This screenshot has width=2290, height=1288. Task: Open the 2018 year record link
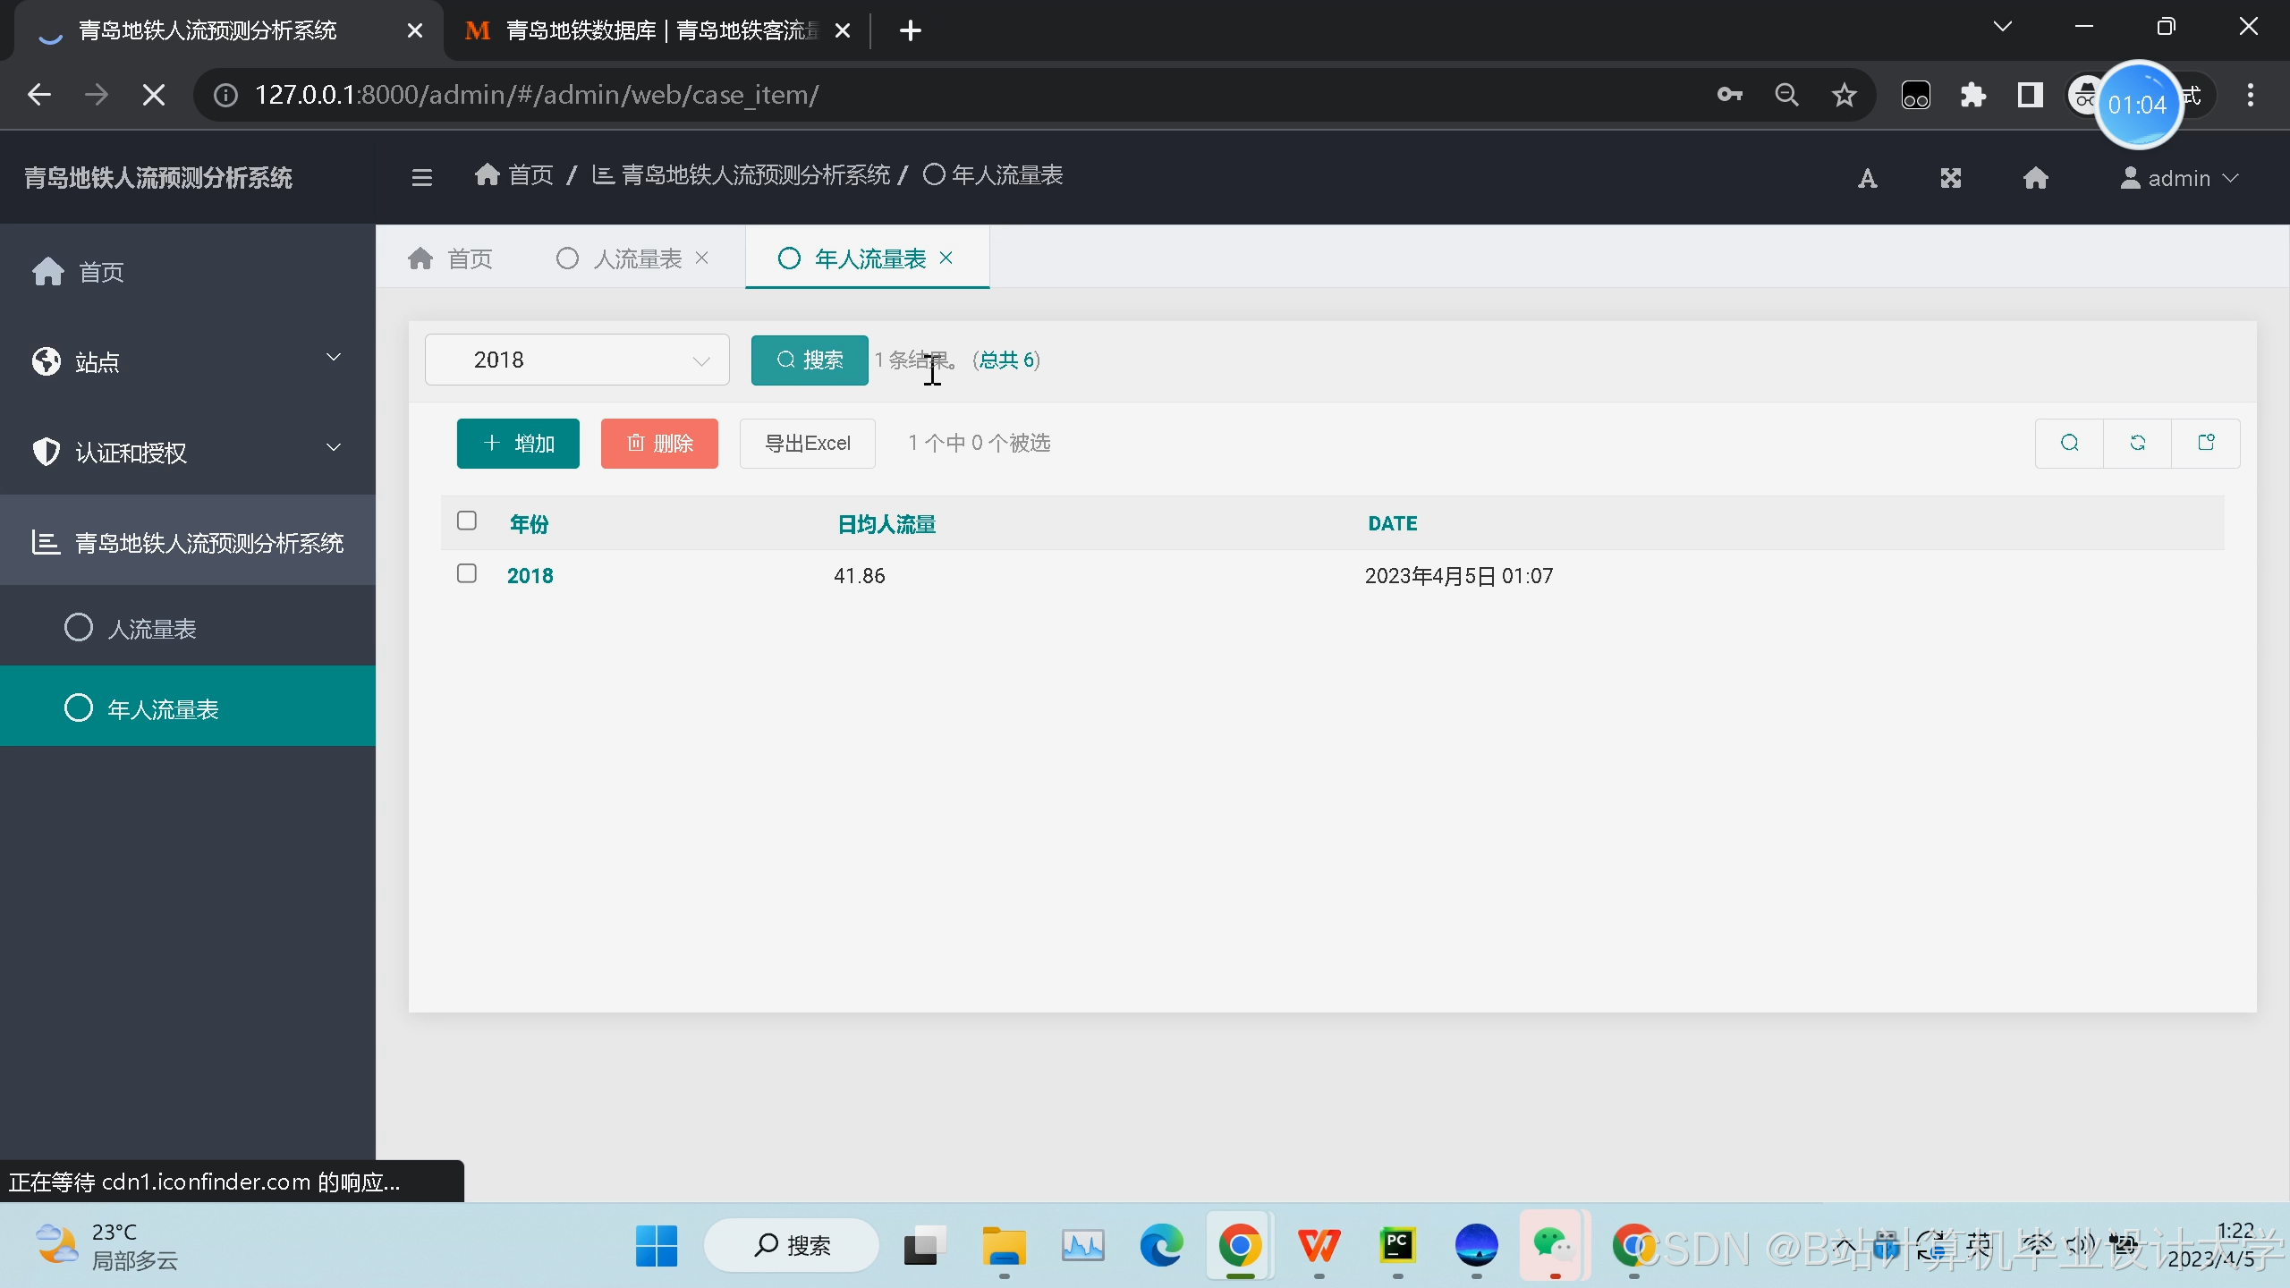click(530, 575)
